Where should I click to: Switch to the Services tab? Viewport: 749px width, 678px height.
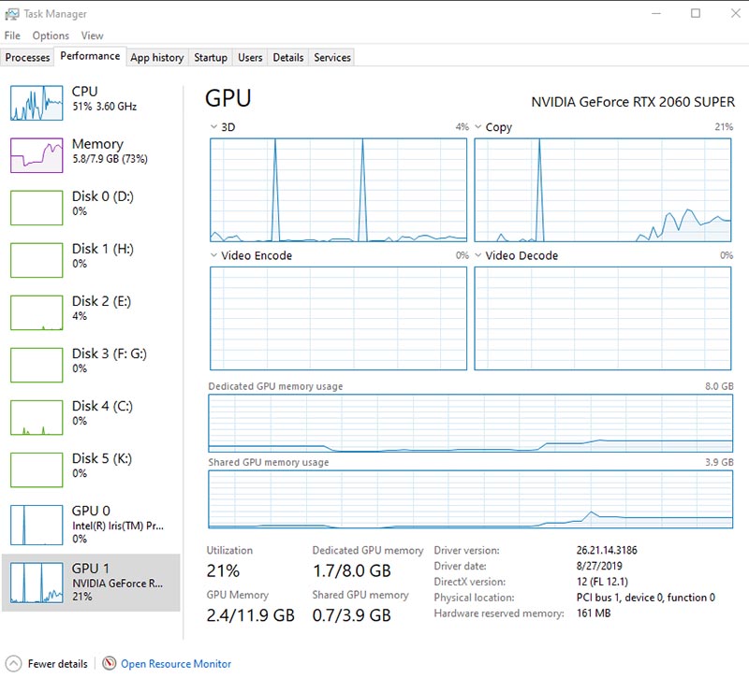(332, 57)
